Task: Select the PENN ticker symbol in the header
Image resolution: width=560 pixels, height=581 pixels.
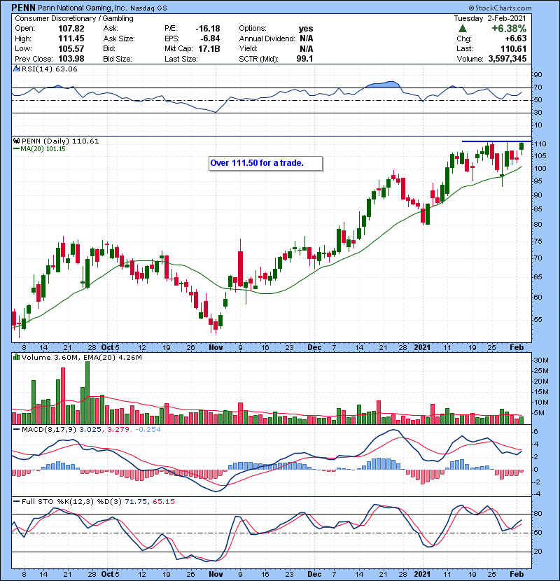Action: 23,8
